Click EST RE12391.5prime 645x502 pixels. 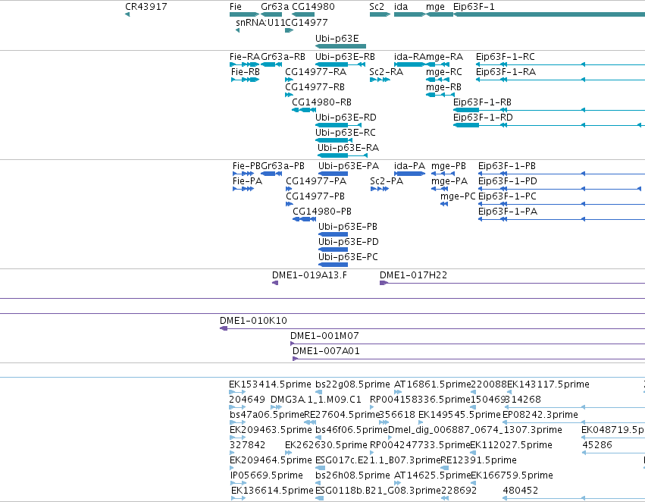pyautogui.click(x=479, y=460)
